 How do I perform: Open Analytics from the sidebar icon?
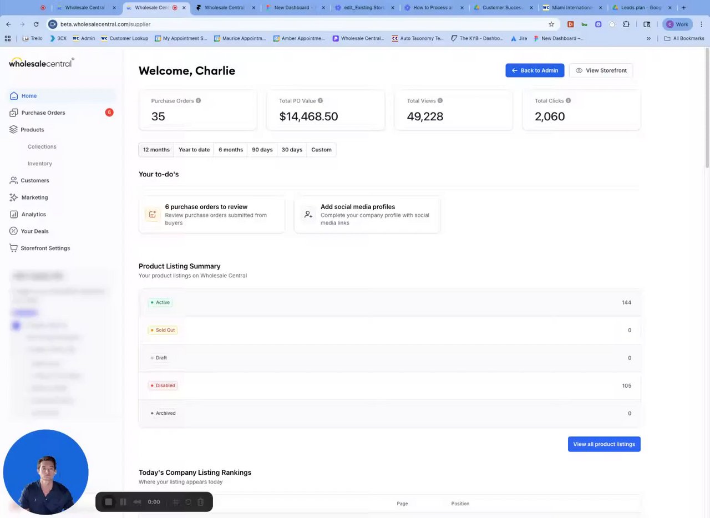click(x=14, y=214)
